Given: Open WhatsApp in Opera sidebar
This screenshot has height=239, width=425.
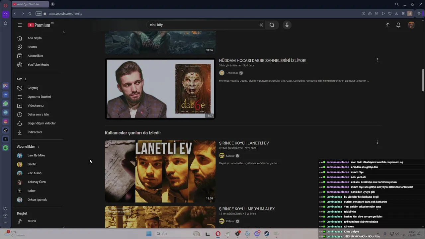Looking at the screenshot, I should (x=5, y=104).
